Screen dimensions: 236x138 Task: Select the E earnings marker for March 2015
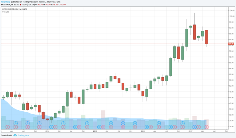[103, 127]
